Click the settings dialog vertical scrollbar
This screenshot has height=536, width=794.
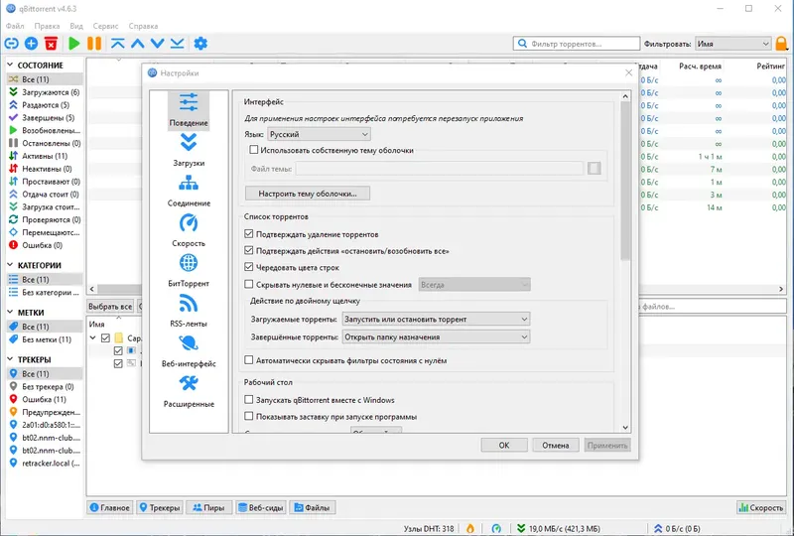(625, 181)
